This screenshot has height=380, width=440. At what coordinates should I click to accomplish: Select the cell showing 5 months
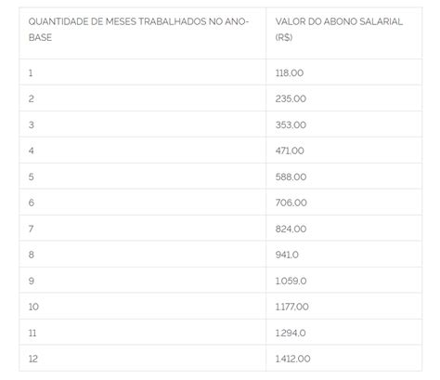(142, 177)
